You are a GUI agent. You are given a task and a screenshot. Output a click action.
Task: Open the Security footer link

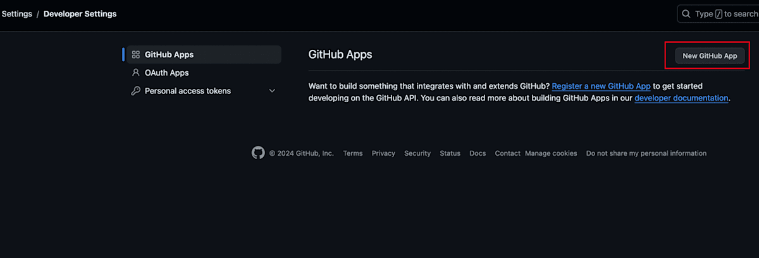click(x=417, y=153)
